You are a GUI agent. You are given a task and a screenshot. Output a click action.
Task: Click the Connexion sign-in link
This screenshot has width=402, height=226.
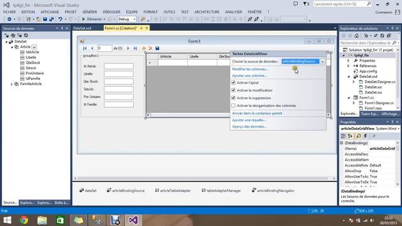click(x=384, y=13)
